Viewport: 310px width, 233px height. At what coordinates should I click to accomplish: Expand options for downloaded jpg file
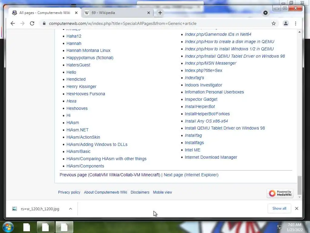71,209
